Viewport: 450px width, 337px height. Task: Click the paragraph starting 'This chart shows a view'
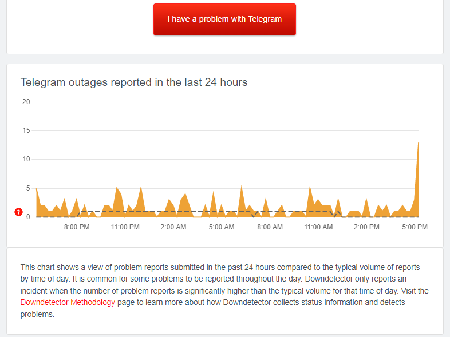pyautogui.click(x=224, y=291)
